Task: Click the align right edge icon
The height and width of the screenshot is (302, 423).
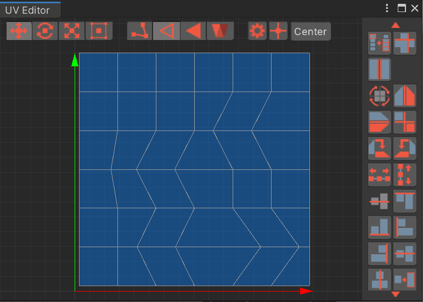Action: coord(379,254)
